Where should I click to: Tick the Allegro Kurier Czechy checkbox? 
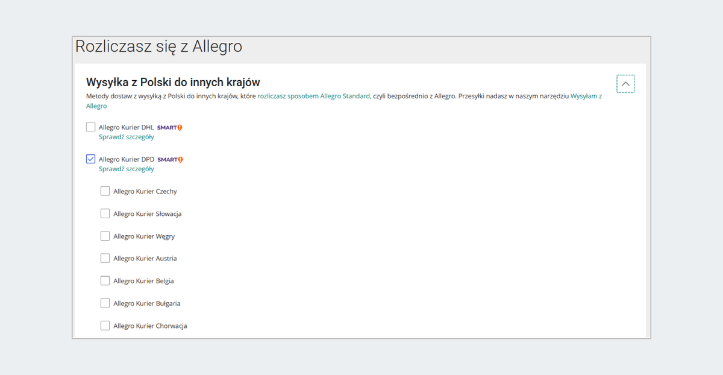point(105,191)
